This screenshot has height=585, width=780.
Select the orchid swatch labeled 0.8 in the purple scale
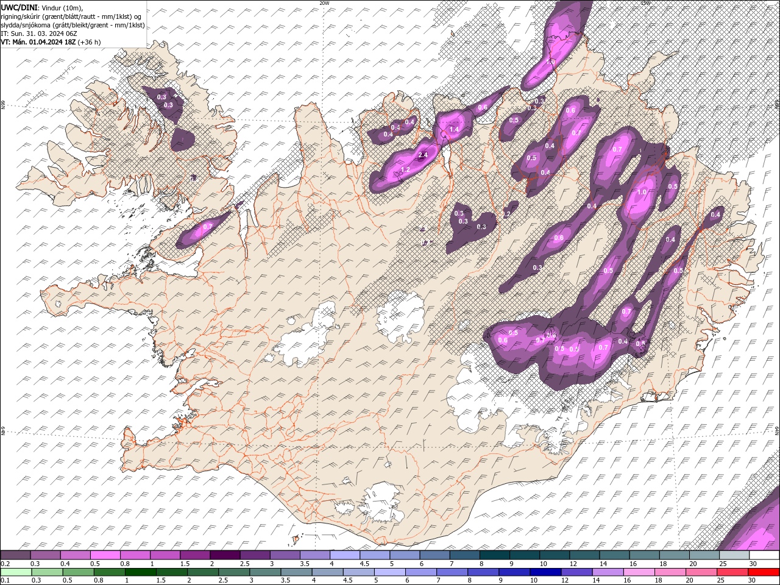pyautogui.click(x=135, y=555)
